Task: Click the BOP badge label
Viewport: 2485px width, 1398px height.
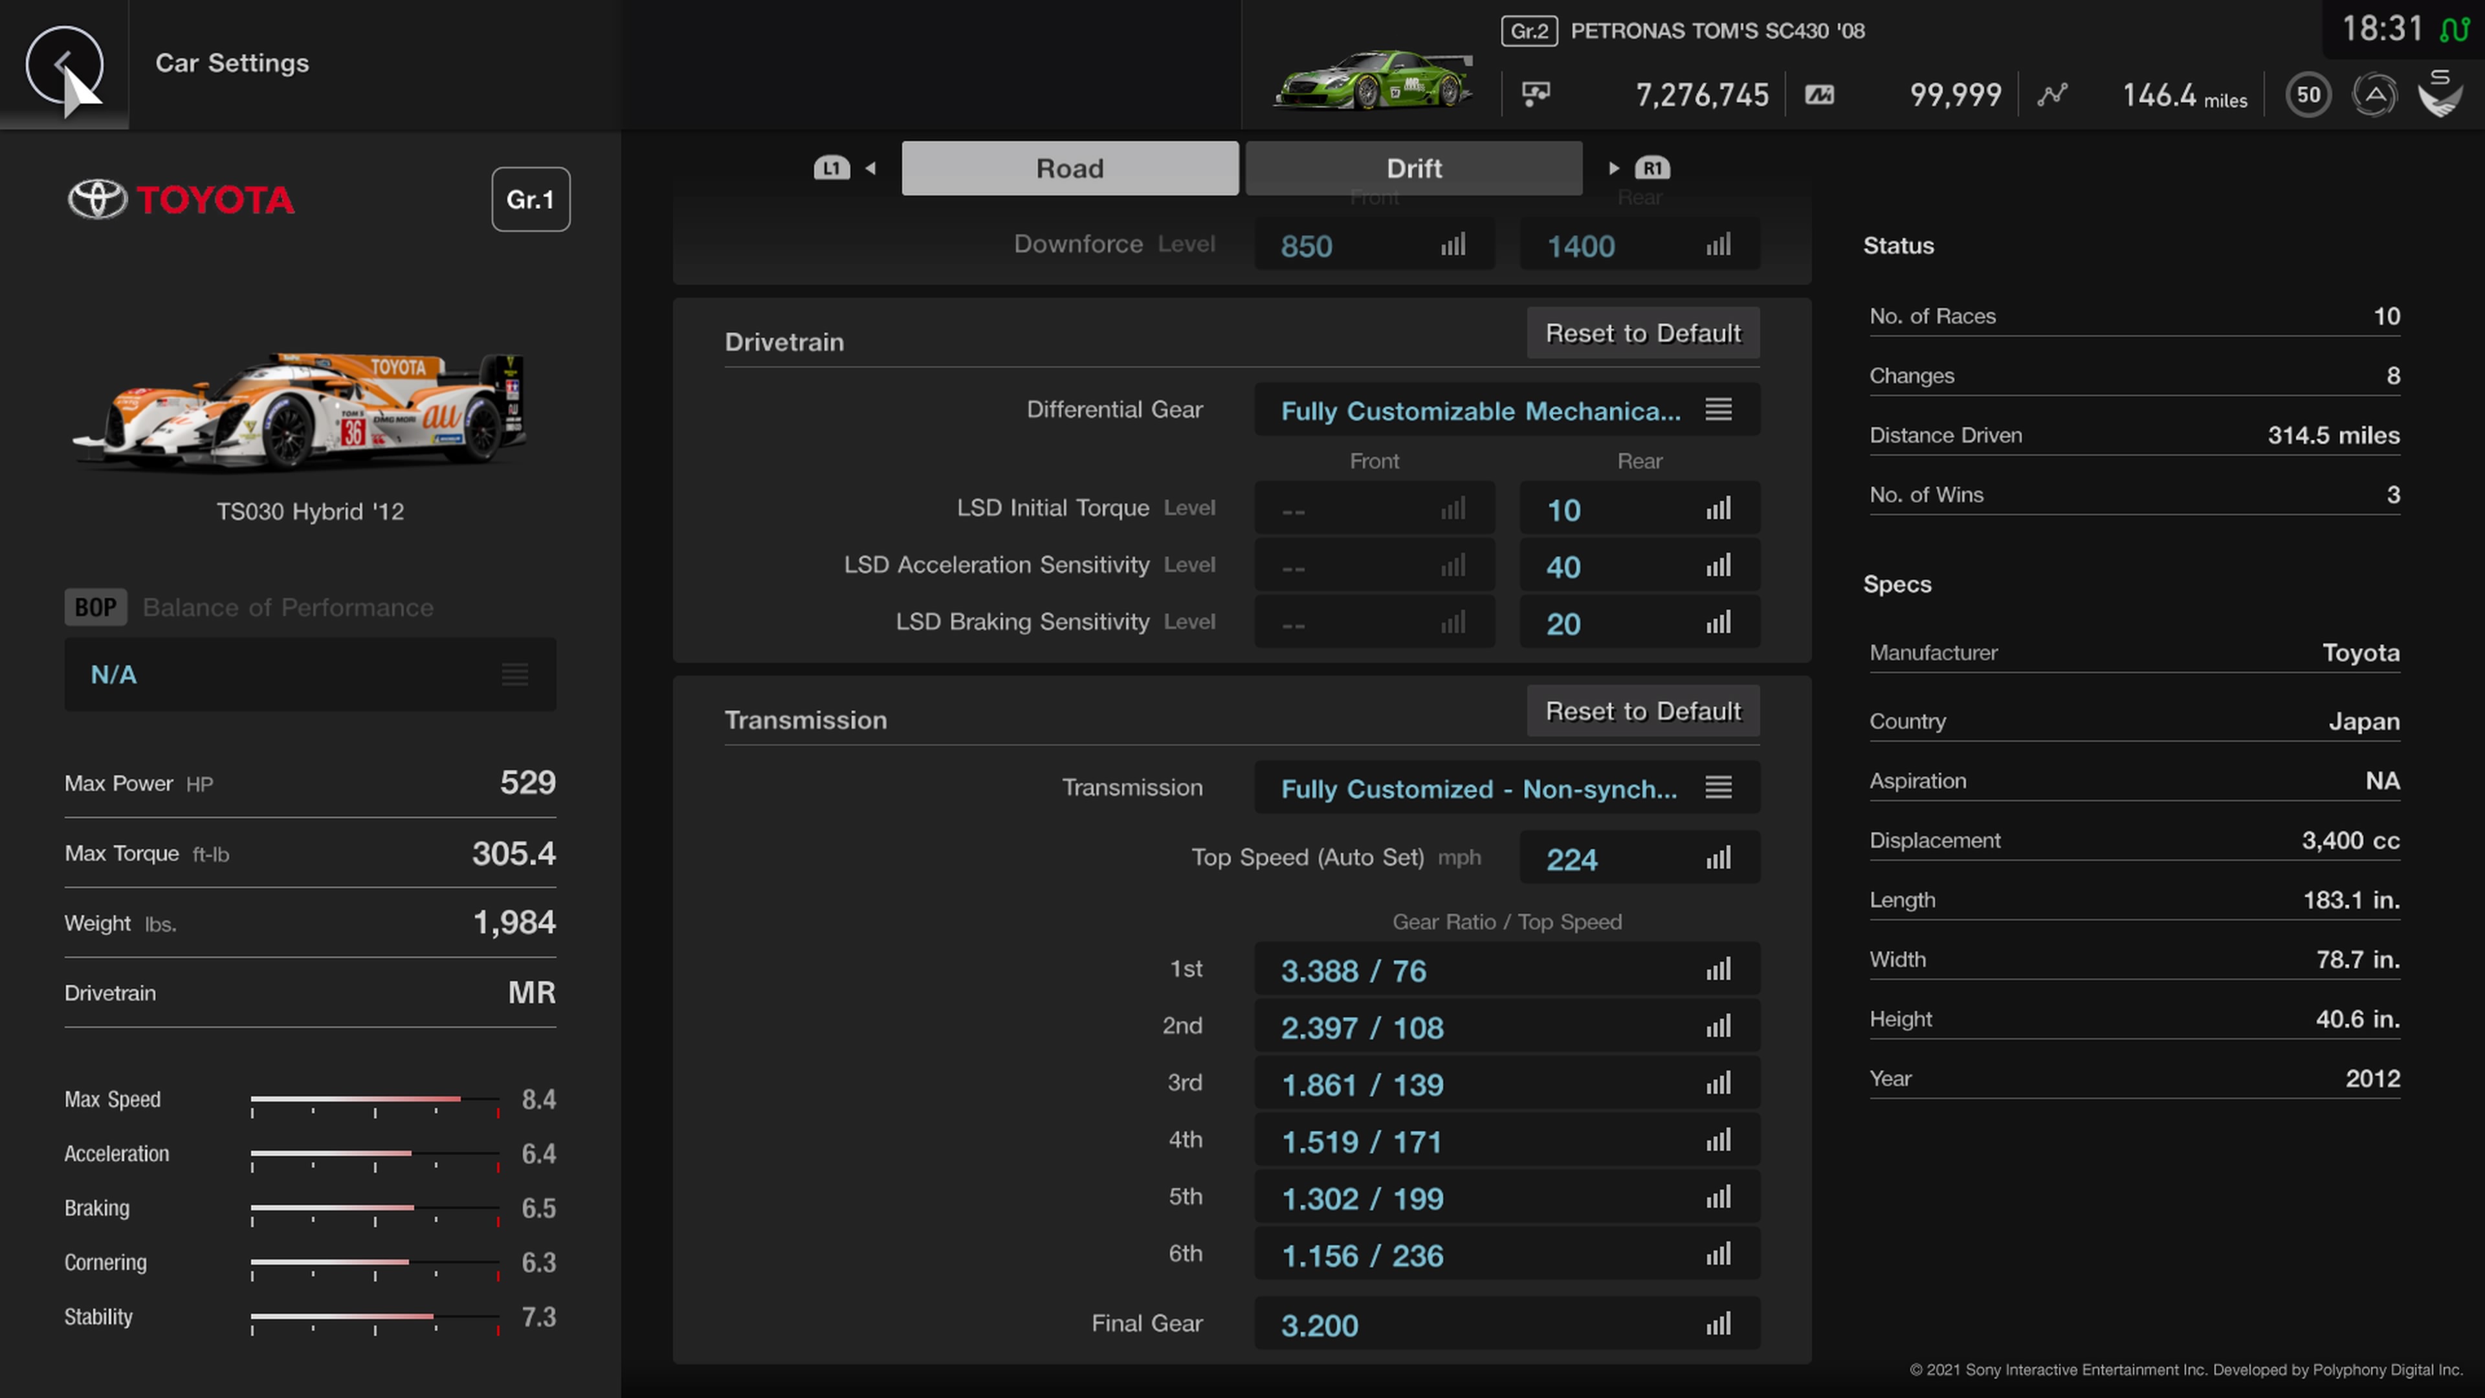Action: (96, 607)
